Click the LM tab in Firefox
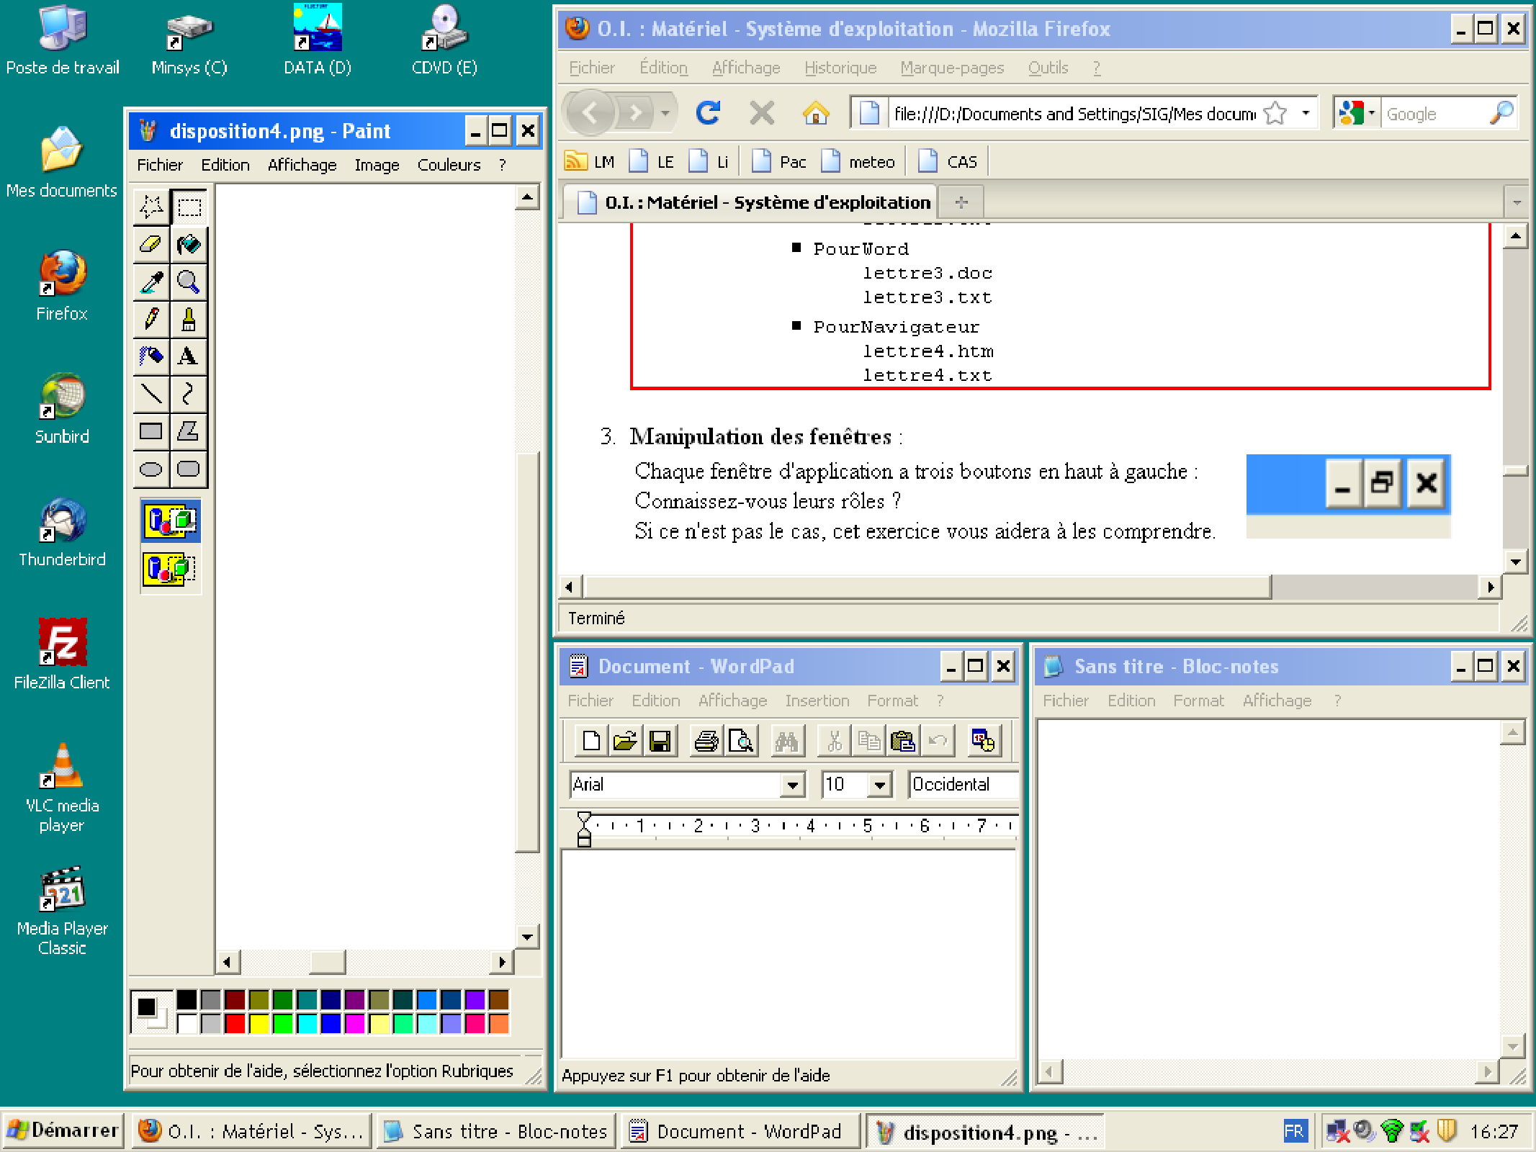Screen dimensions: 1536x1152 point(592,162)
